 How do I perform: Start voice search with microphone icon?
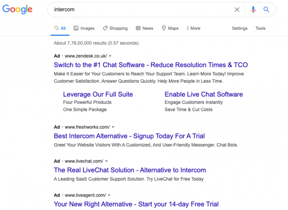pyautogui.click(x=253, y=10)
